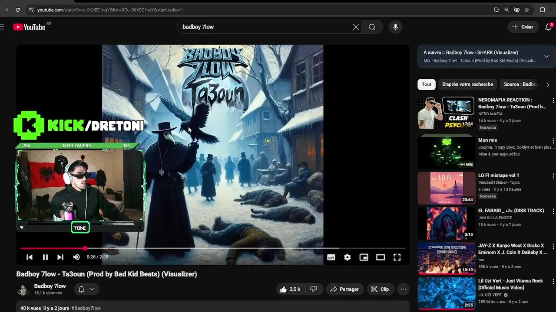Start voice search with microphone

395,27
